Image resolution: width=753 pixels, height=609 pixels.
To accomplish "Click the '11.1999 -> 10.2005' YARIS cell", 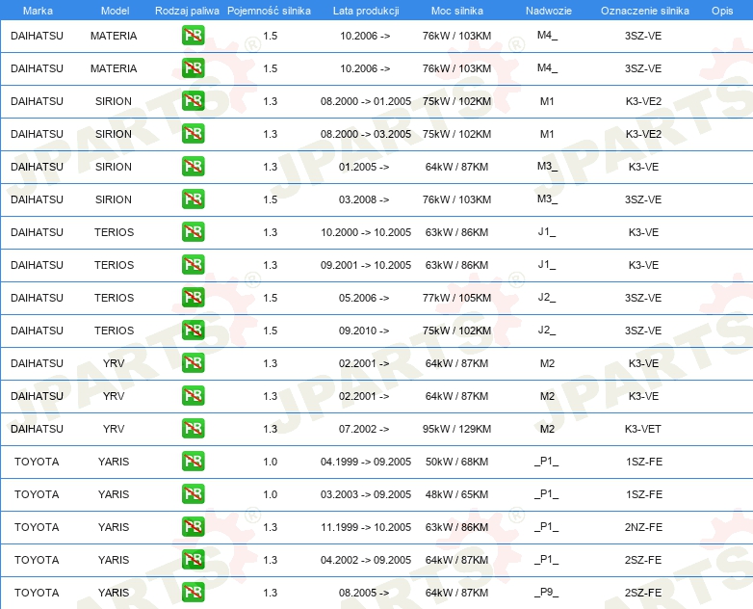I will [x=366, y=527].
